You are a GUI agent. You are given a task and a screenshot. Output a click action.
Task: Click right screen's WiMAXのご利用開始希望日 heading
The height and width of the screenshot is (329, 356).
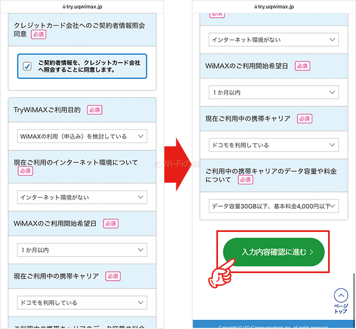[x=246, y=66]
